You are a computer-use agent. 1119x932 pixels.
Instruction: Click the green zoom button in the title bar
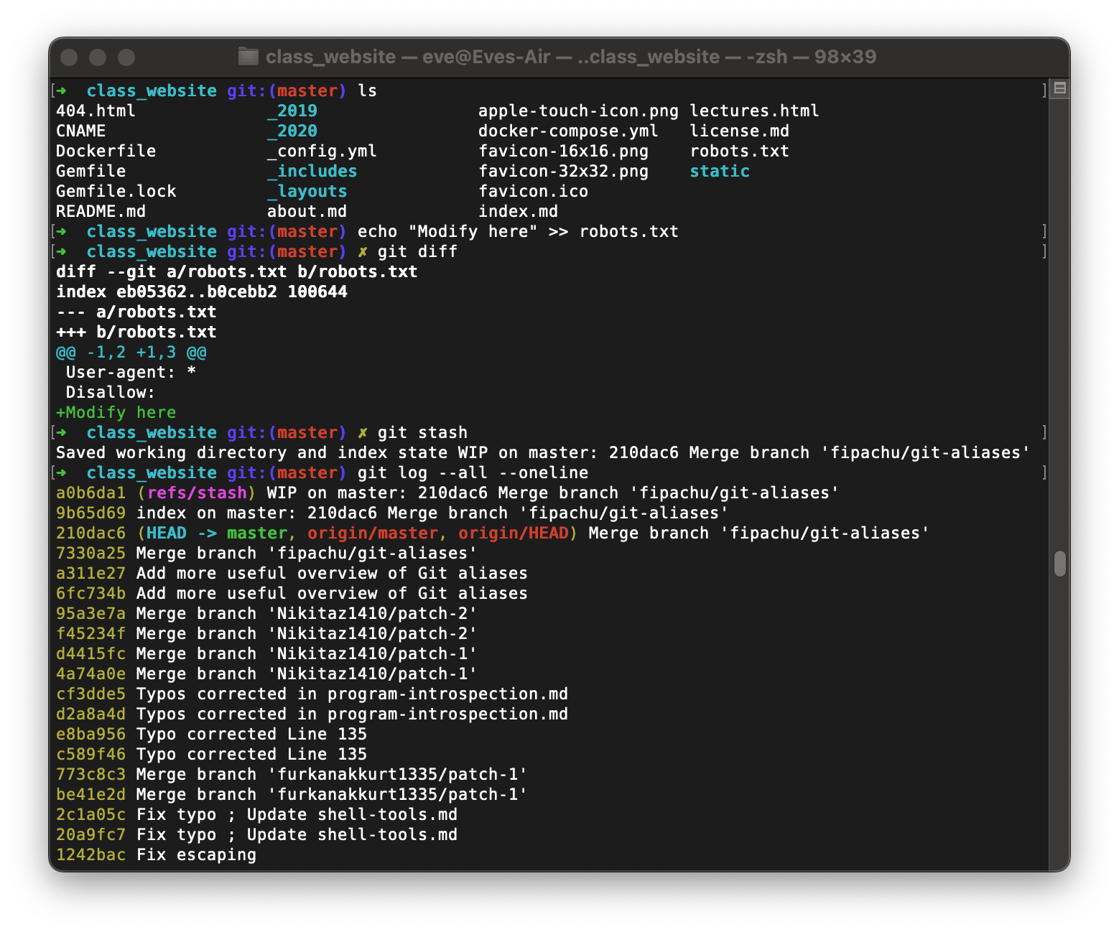point(126,57)
